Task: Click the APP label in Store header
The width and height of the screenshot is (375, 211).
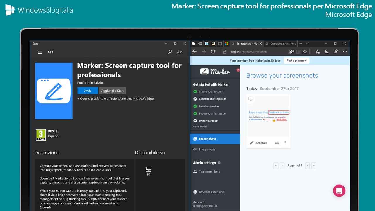Action: [50, 52]
